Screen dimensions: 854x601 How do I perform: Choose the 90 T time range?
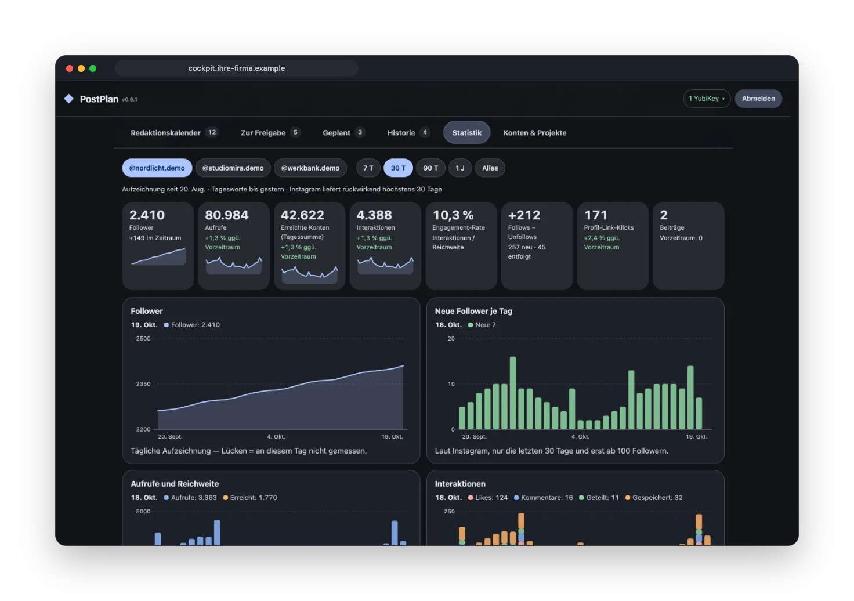pos(430,168)
